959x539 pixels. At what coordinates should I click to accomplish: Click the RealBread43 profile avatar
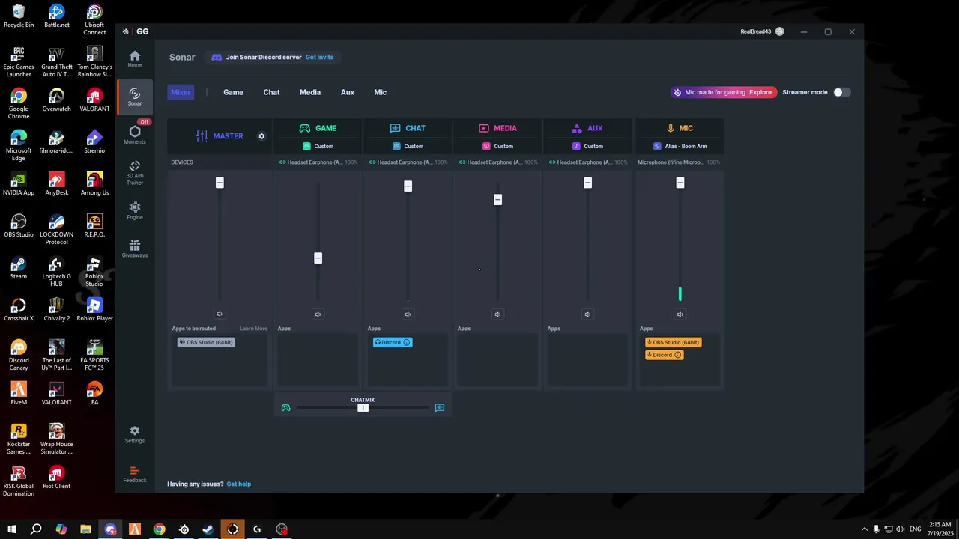tap(780, 31)
